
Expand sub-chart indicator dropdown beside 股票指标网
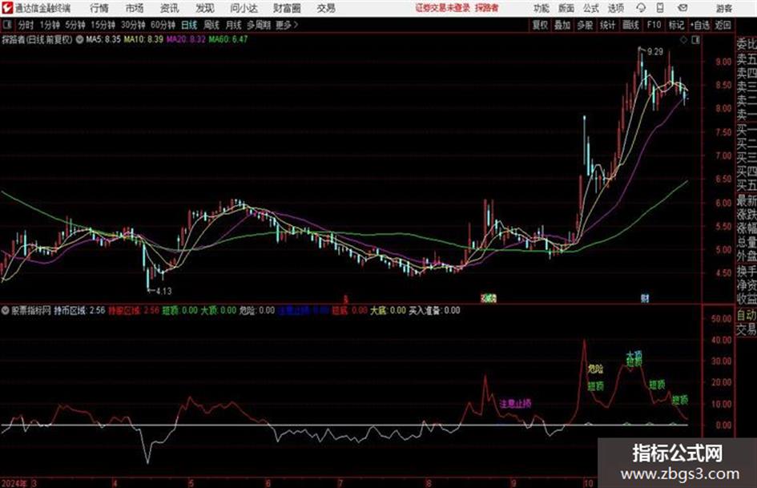click(x=6, y=310)
